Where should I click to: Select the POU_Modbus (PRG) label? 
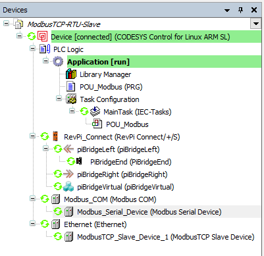tap(111, 87)
